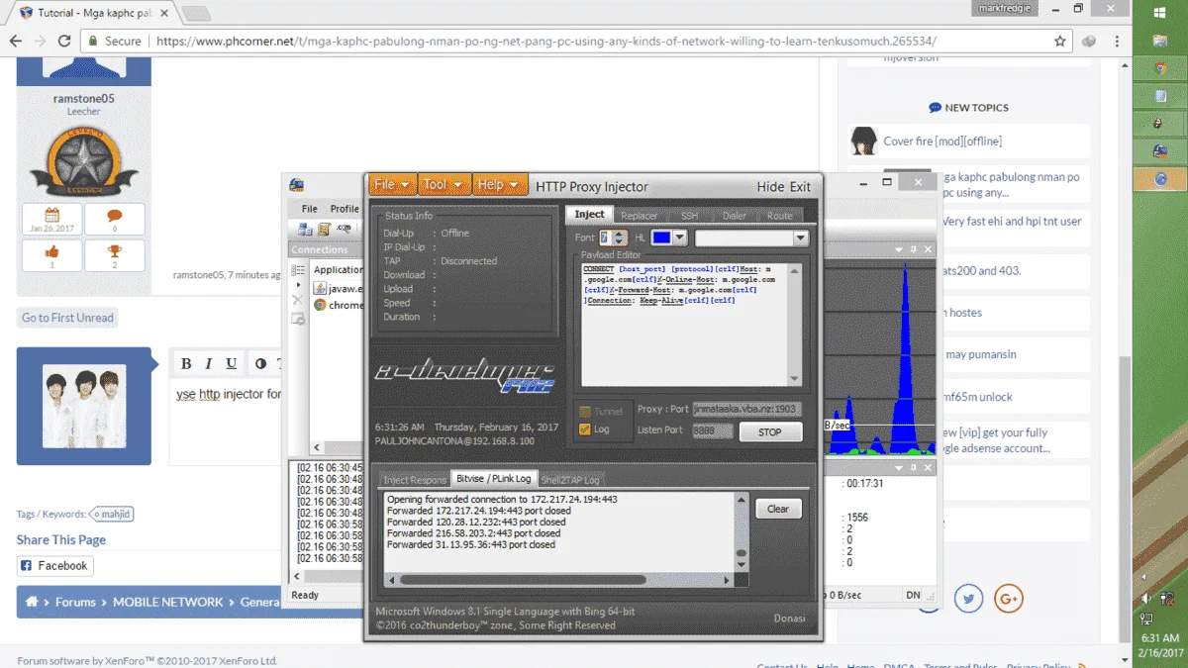Click the Payload Editor vertical scrollbar
1188x668 pixels.
794,324
